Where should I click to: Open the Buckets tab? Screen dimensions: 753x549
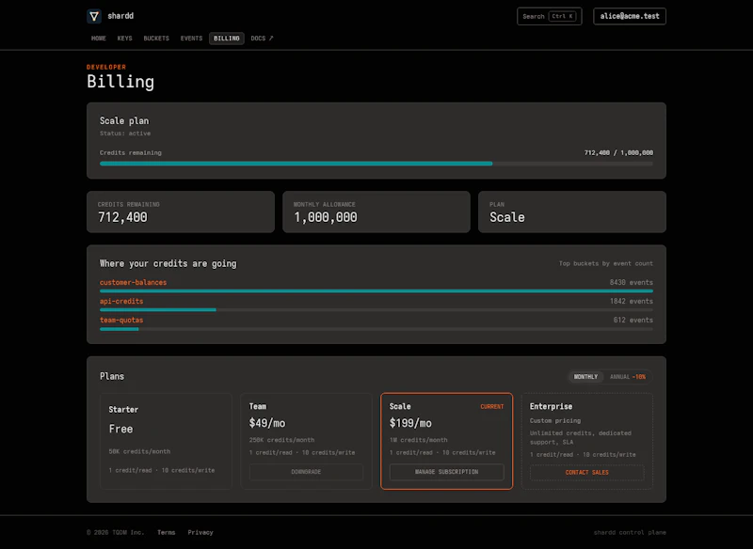point(156,39)
